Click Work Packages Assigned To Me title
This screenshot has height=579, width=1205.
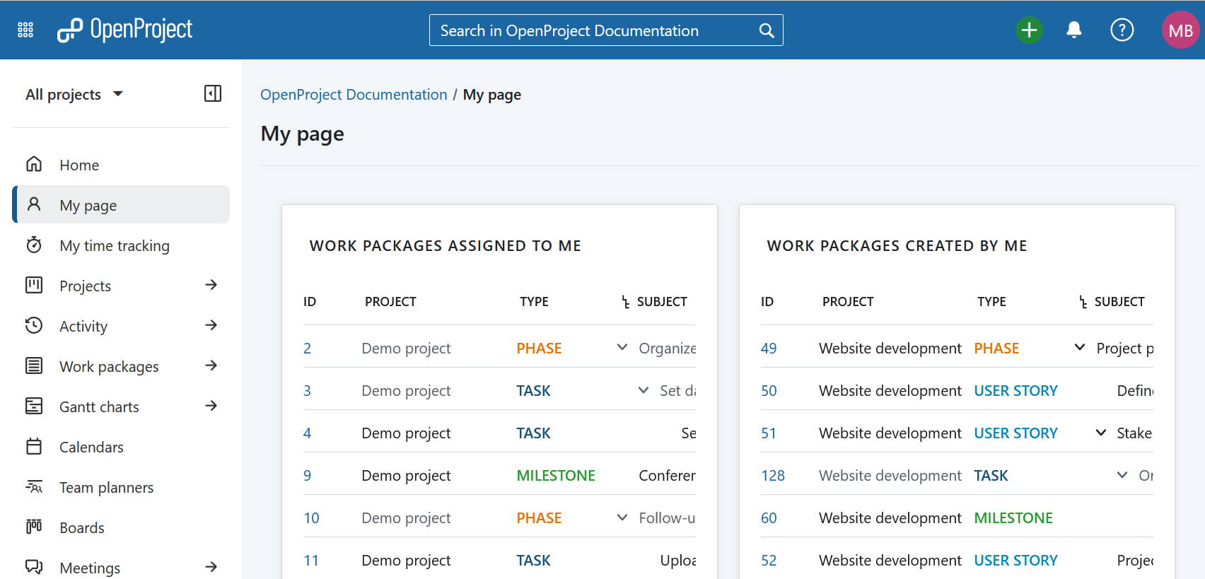tap(446, 245)
